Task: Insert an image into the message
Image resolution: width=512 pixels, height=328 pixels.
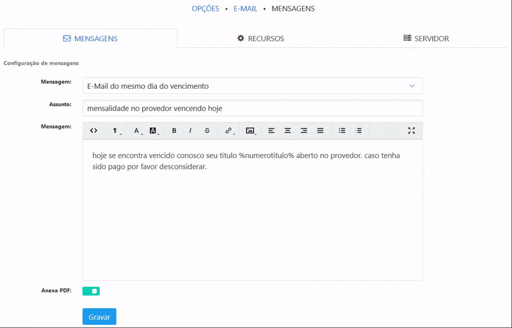Action: click(x=250, y=130)
